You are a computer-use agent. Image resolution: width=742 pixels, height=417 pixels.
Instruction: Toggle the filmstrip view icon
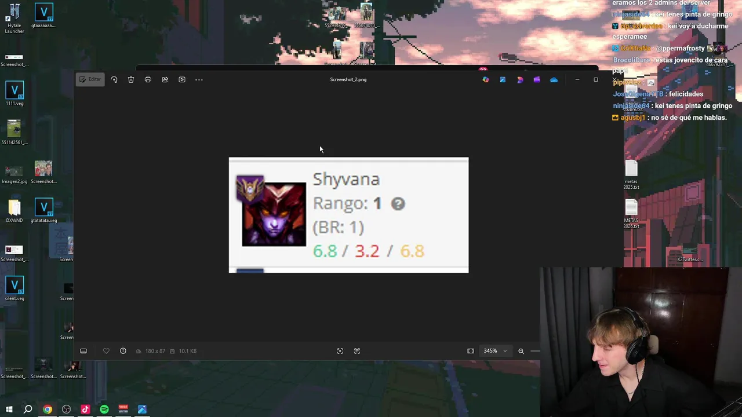[83, 351]
